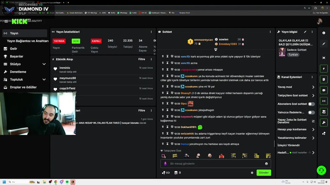
Task: Ban ttamu using the shield icon
Action: pos(172,144)
